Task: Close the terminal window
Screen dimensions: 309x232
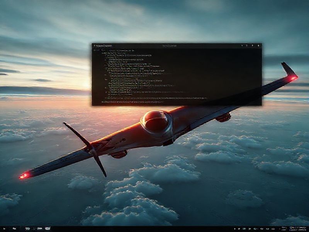Action: coord(258,46)
